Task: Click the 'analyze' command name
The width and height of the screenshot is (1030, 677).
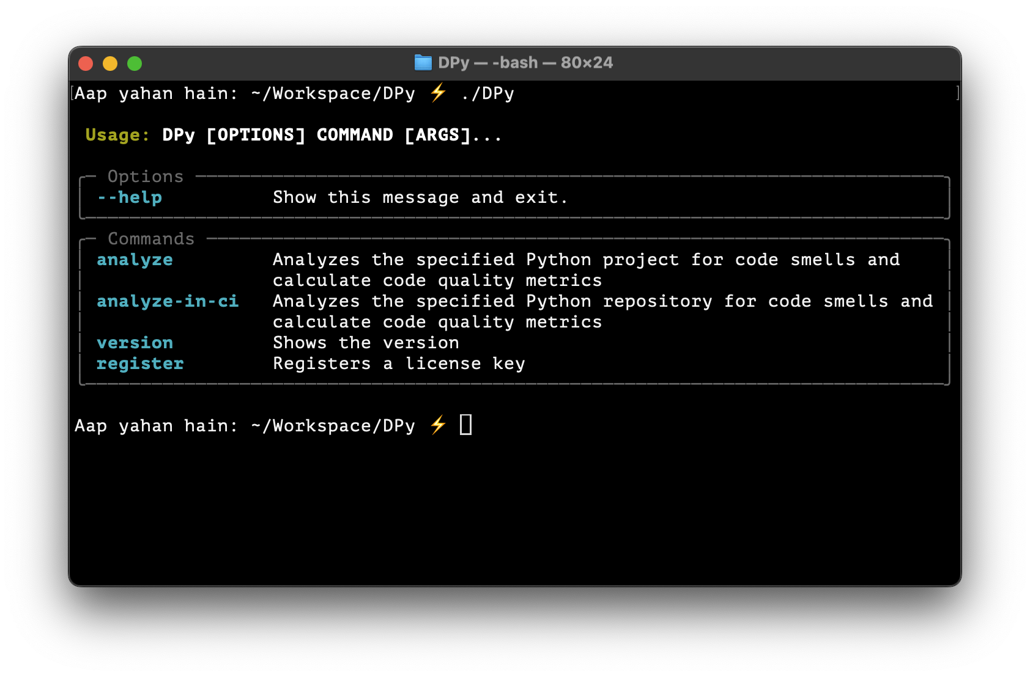Action: (x=135, y=260)
